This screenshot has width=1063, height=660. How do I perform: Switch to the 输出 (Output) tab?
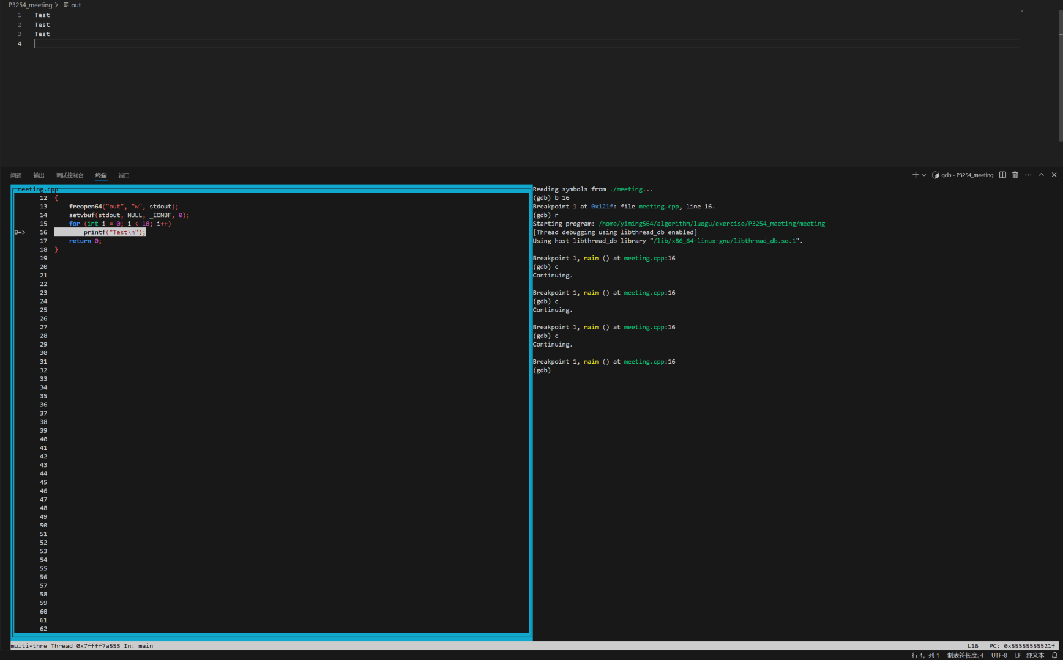click(39, 175)
